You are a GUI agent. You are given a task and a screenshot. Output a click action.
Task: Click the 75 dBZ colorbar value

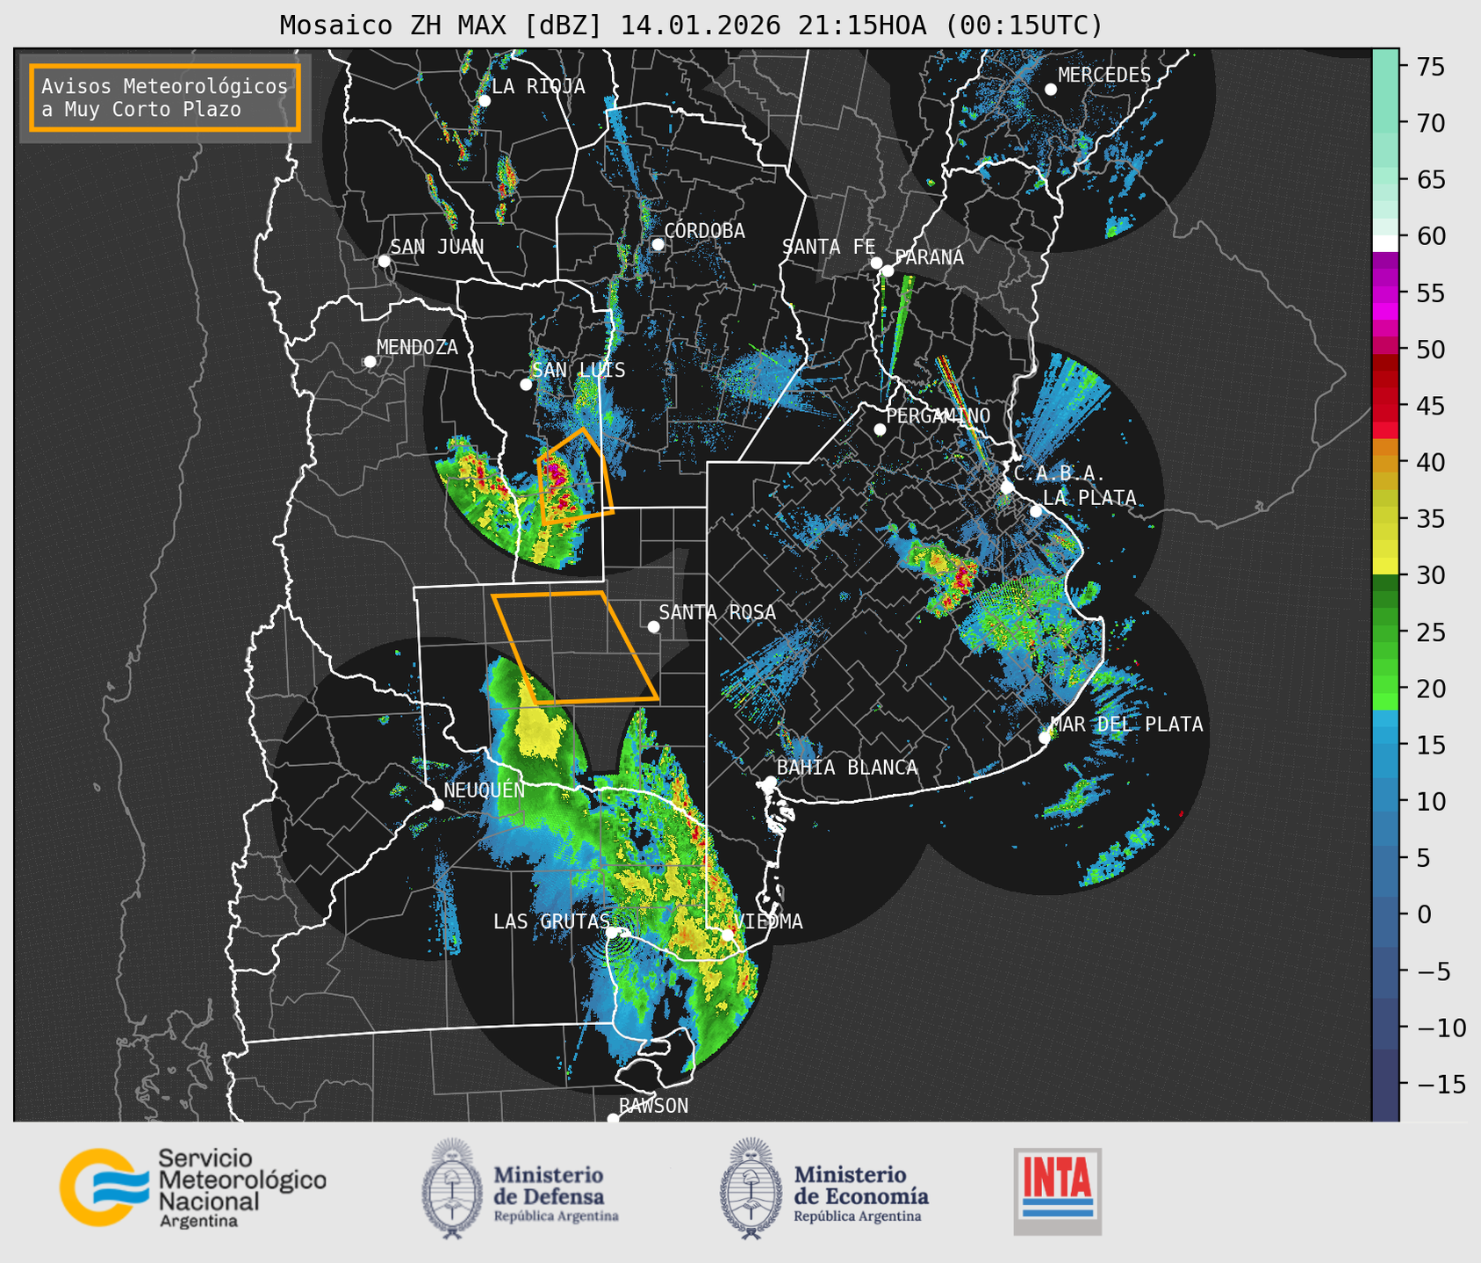coord(1430,68)
